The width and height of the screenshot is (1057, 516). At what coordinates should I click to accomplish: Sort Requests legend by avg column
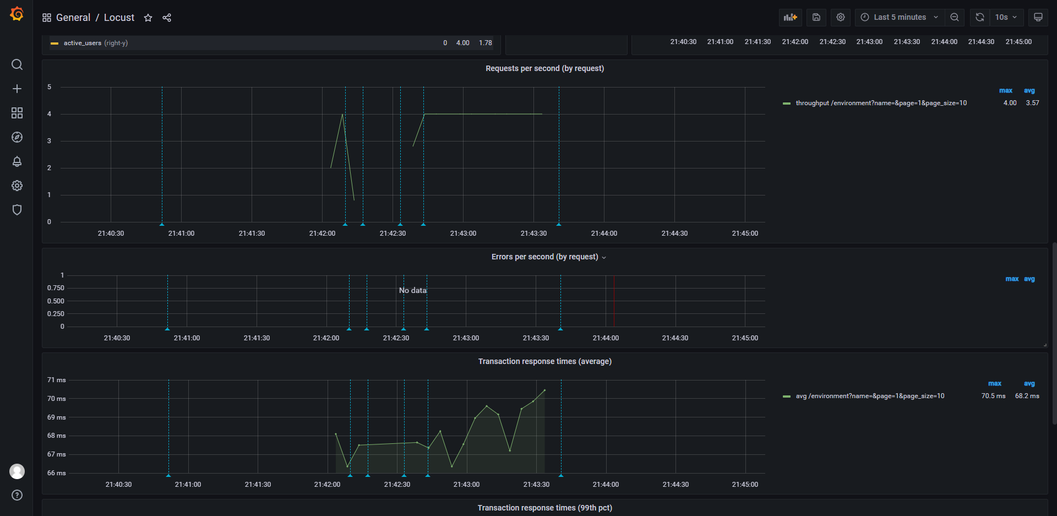click(x=1029, y=90)
